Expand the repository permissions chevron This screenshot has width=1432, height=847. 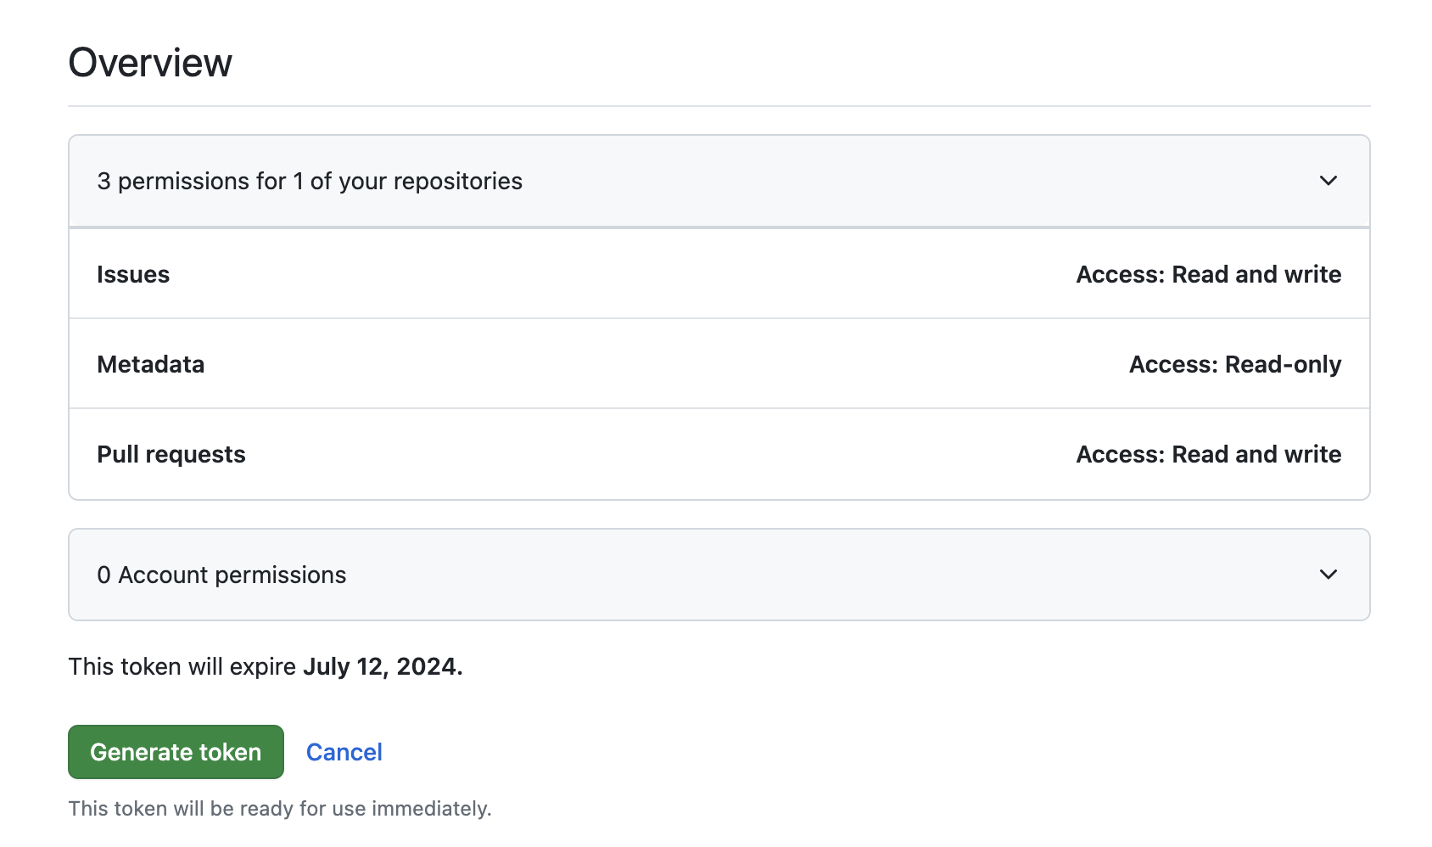1328,181
